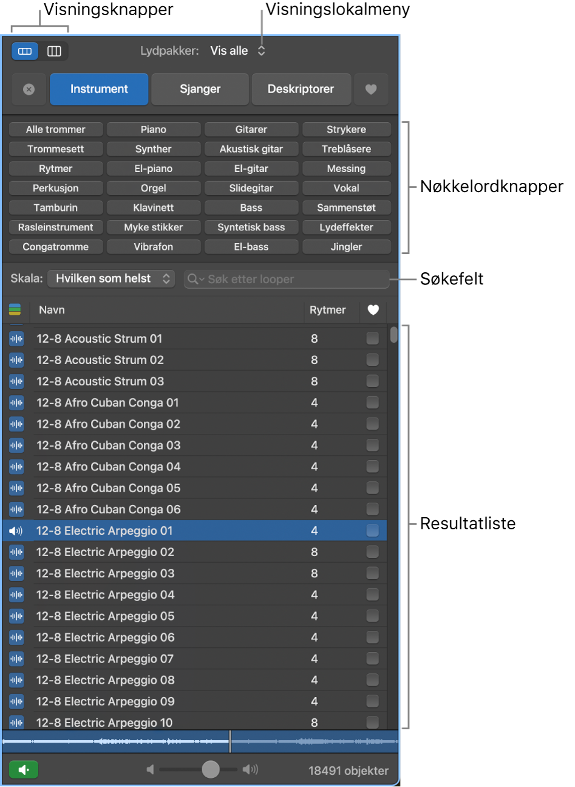The image size is (575, 787).
Task: Toggle favorite for Electric Arpeggio 05
Action: [372, 616]
